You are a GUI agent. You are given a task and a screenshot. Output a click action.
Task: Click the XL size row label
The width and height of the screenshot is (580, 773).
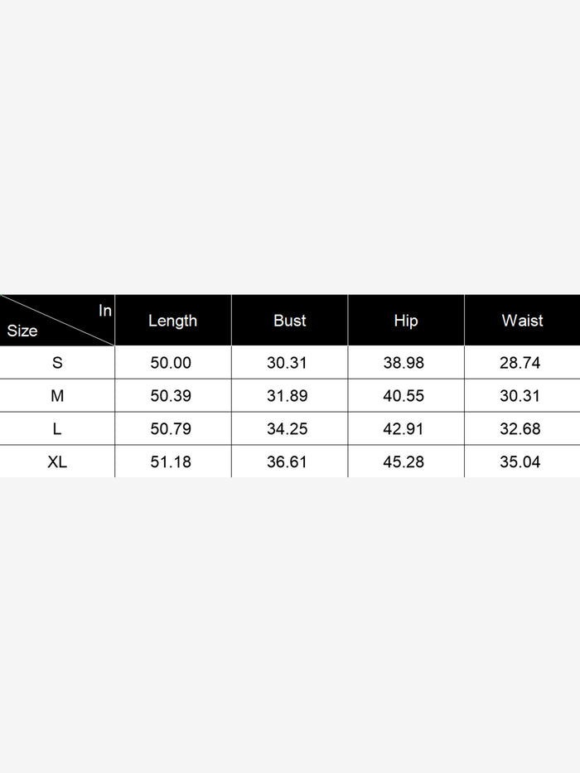[57, 461]
